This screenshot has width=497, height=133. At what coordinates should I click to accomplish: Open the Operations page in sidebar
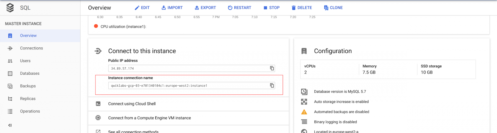[x=40, y=111]
